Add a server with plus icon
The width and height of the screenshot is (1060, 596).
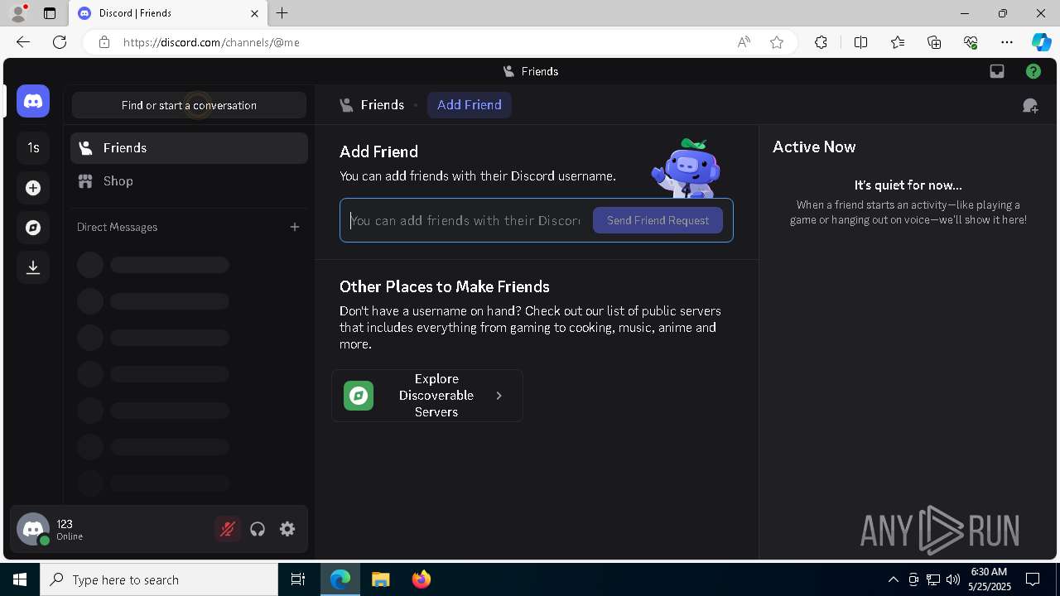tap(33, 188)
